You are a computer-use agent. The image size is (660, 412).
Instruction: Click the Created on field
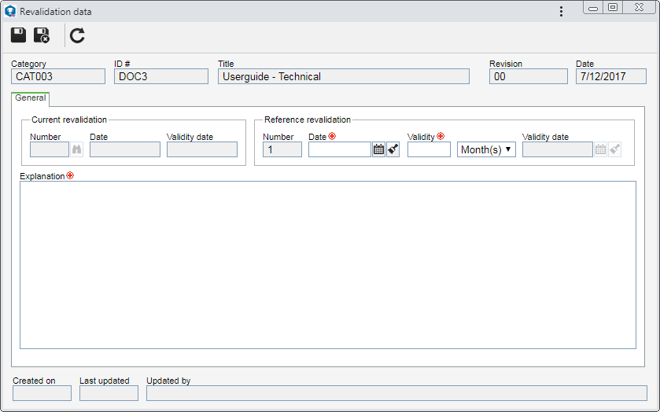[x=42, y=393]
